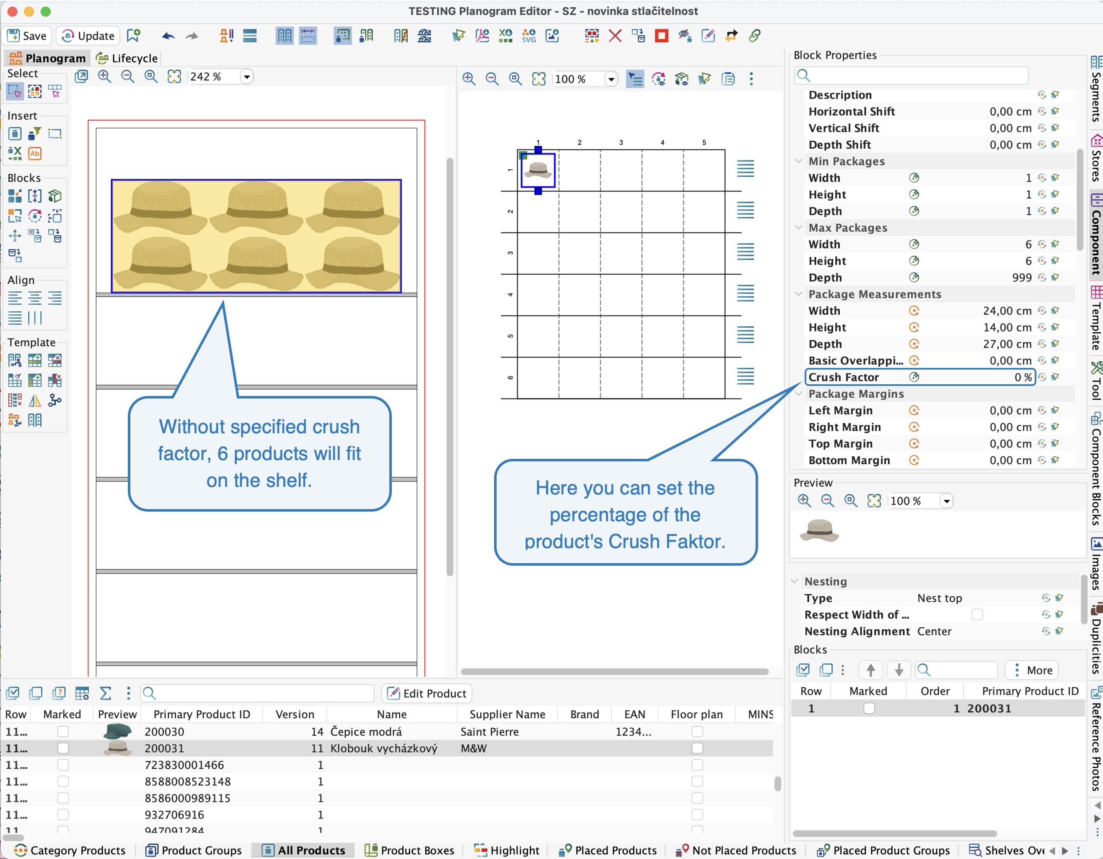Insert a text label (Ab) element
The image size is (1103, 859).
point(35,153)
